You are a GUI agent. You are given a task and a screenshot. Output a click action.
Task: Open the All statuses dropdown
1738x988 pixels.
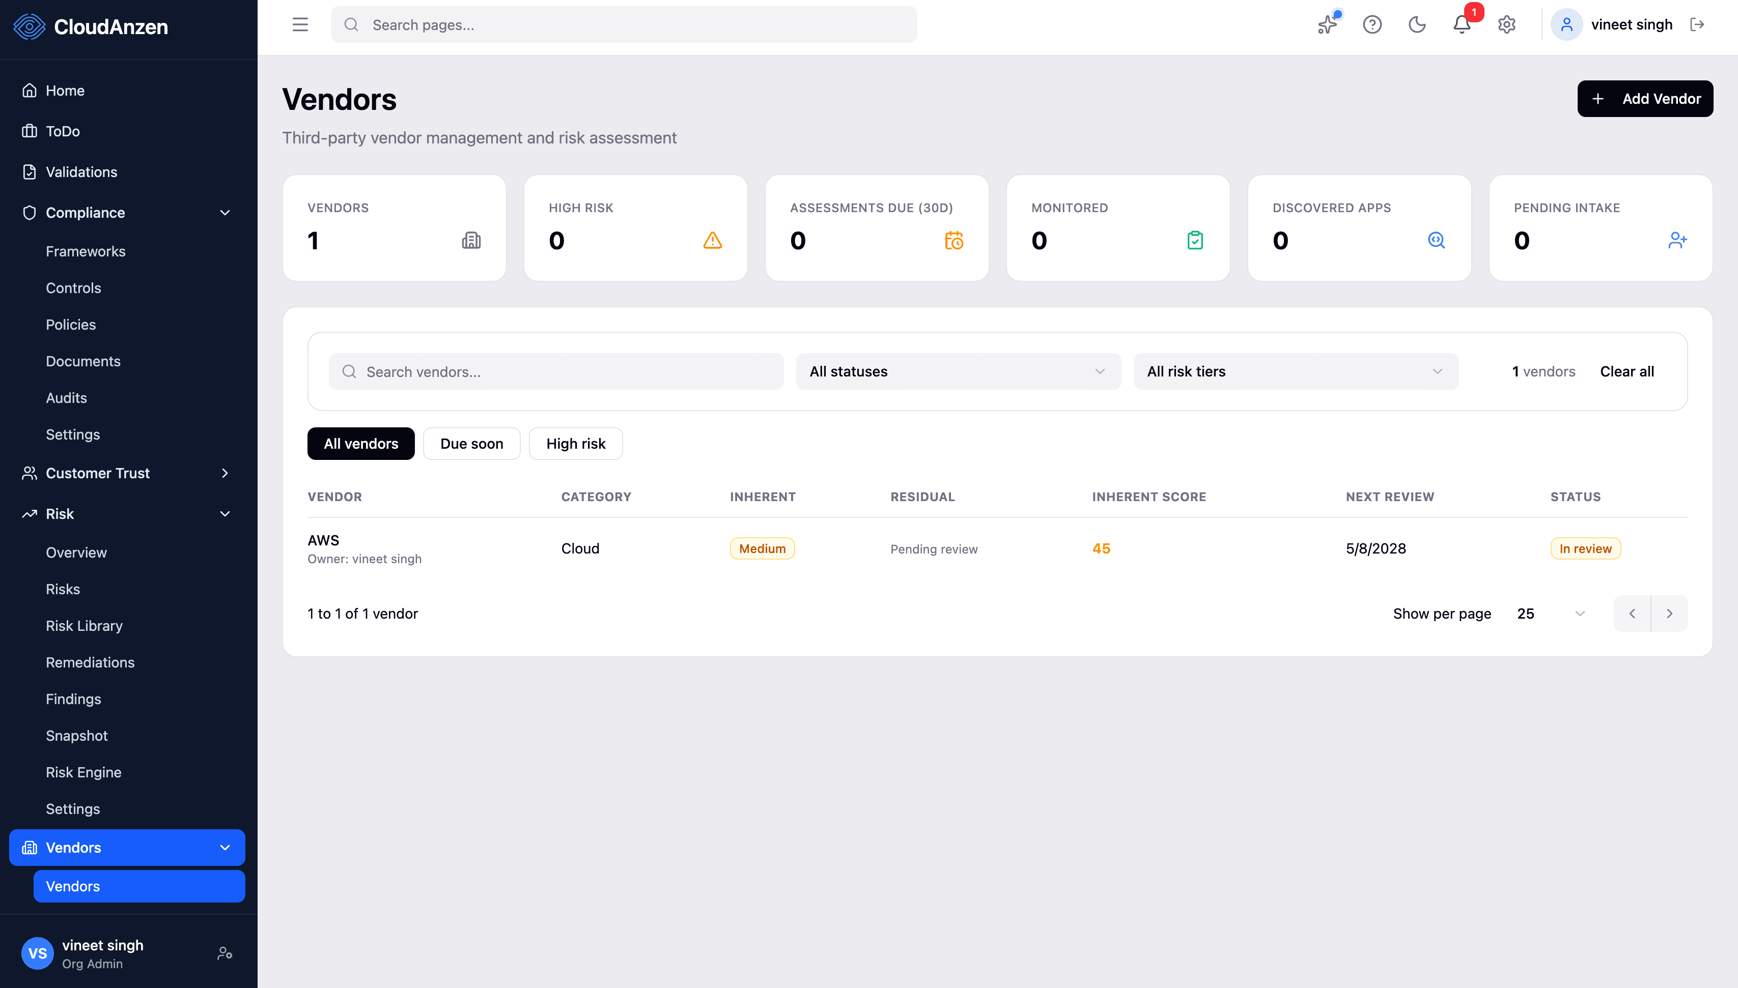[958, 371]
